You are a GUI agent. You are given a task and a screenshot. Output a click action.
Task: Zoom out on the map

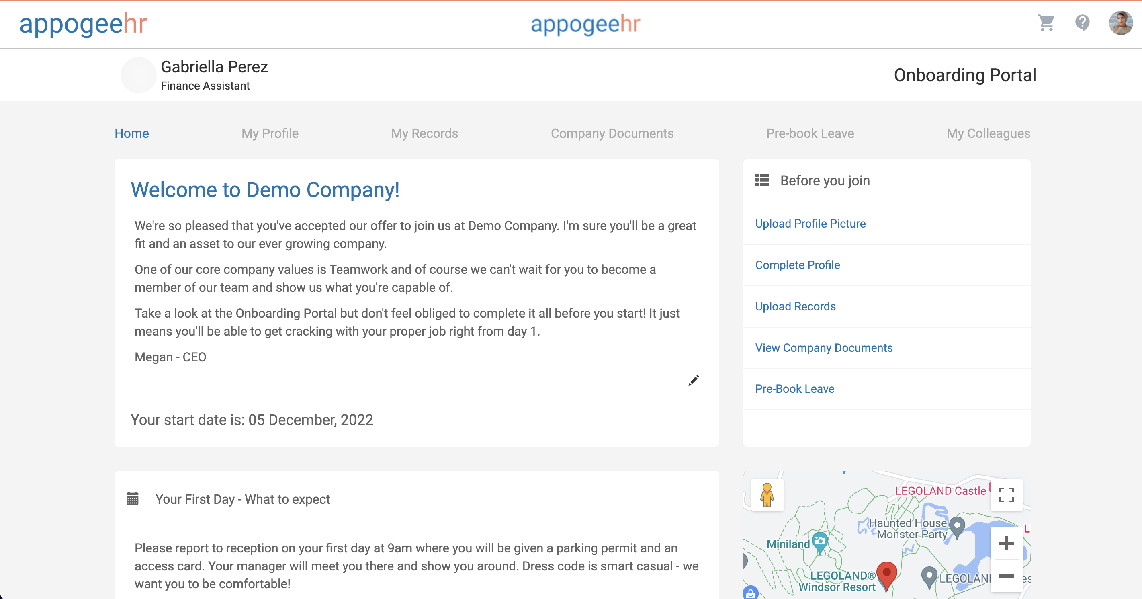(1006, 576)
